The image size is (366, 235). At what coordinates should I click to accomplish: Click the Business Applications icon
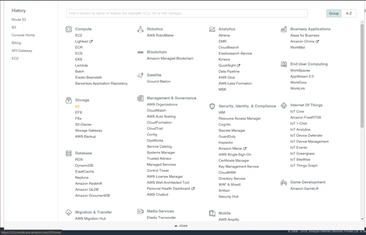tap(284, 29)
